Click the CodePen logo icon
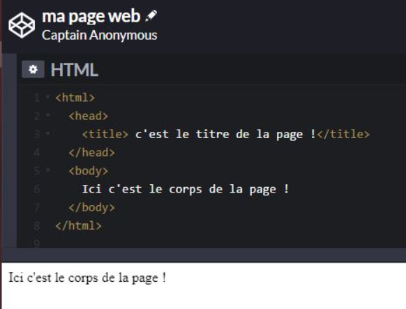This screenshot has width=406, height=309. 22,25
